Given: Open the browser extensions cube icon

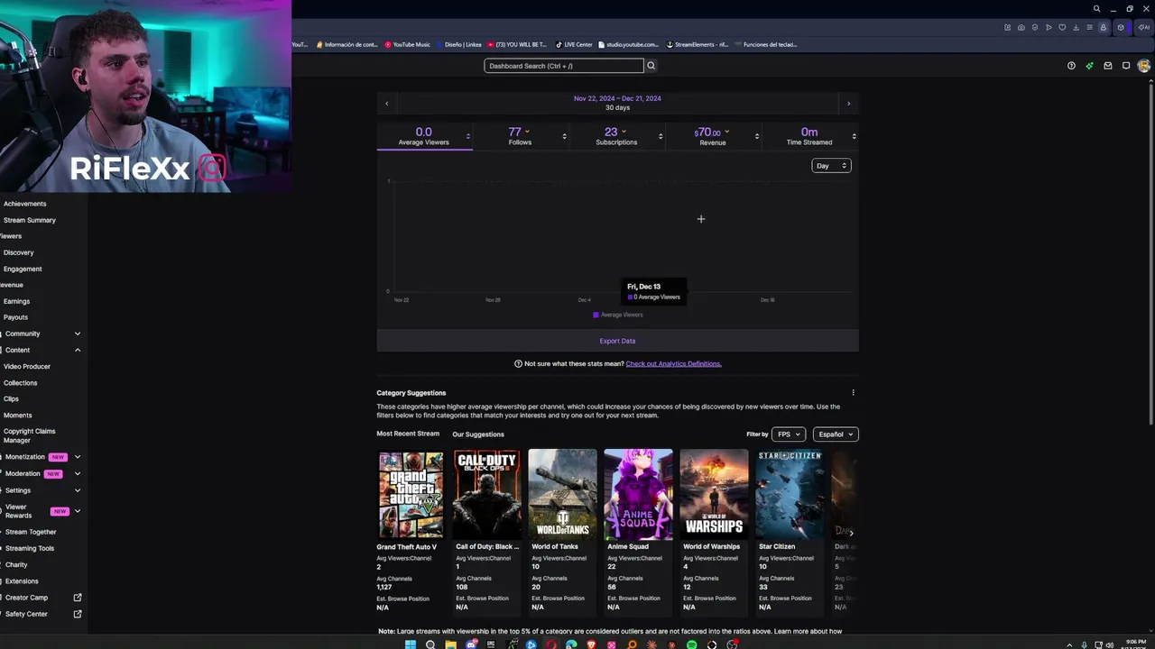Looking at the screenshot, I should pyautogui.click(x=1121, y=27).
